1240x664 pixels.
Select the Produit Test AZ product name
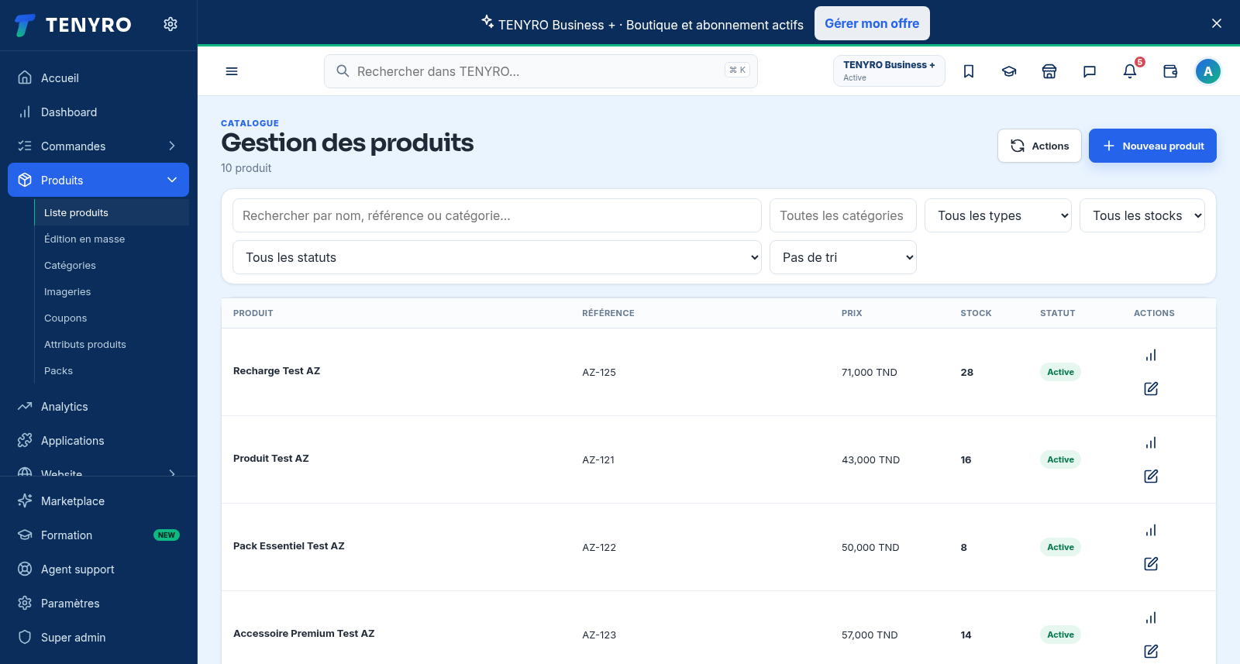[271, 458]
